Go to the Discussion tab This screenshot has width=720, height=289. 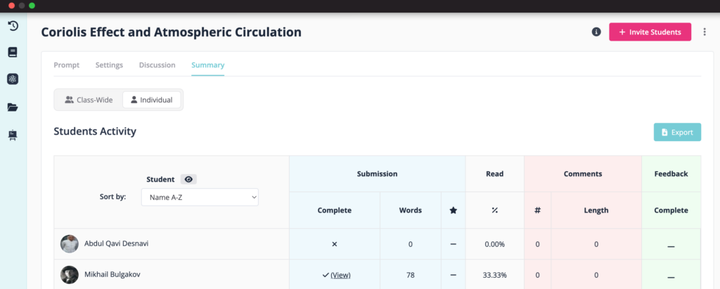click(157, 65)
